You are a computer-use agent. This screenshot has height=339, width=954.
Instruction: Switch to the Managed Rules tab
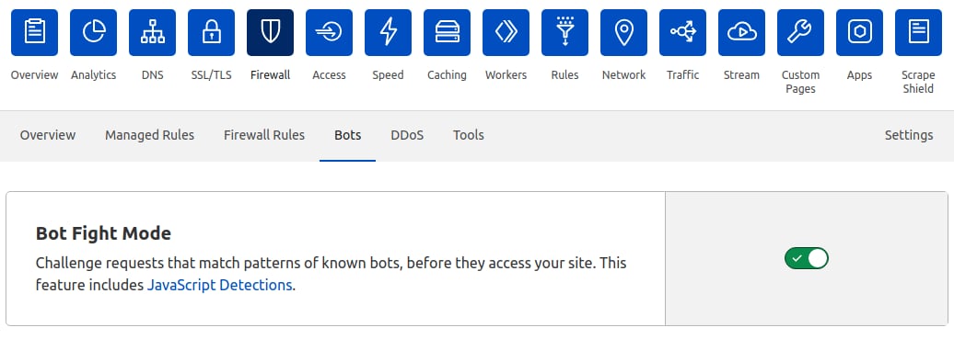coord(150,135)
